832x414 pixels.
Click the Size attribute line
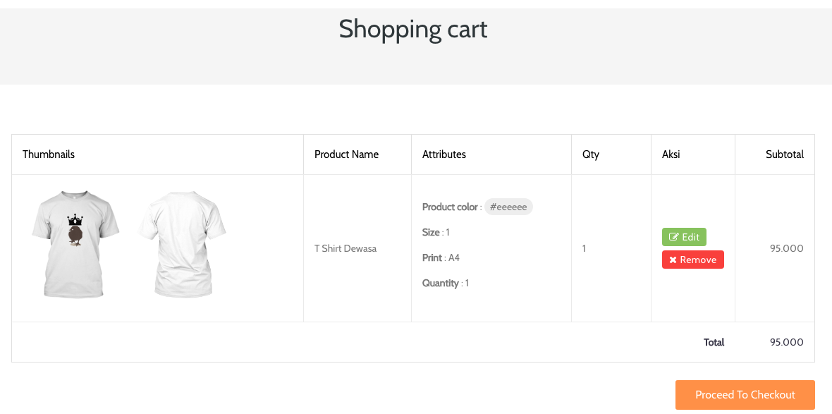point(436,232)
